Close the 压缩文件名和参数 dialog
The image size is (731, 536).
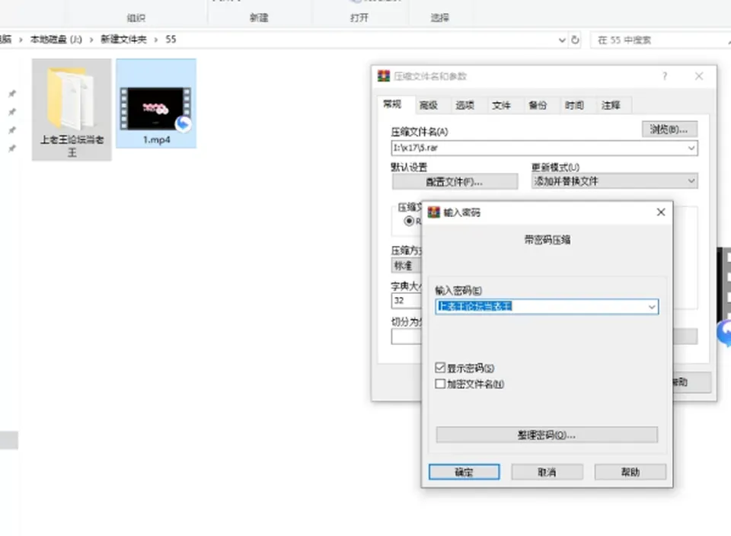[x=699, y=76]
